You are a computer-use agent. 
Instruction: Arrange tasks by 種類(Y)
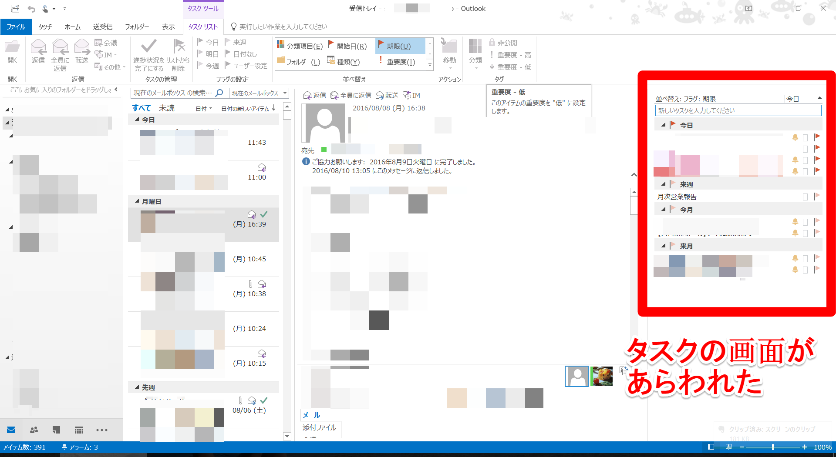pos(344,62)
